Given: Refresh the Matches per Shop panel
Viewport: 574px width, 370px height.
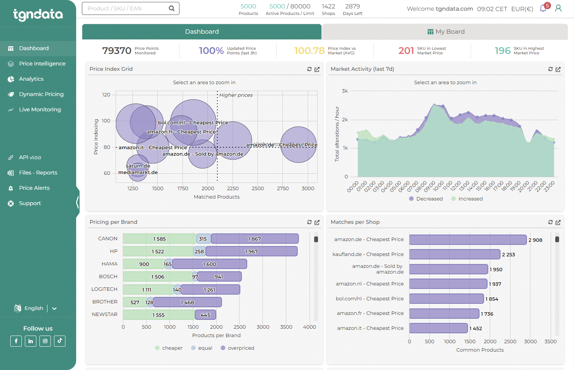Looking at the screenshot, I should pyautogui.click(x=550, y=222).
